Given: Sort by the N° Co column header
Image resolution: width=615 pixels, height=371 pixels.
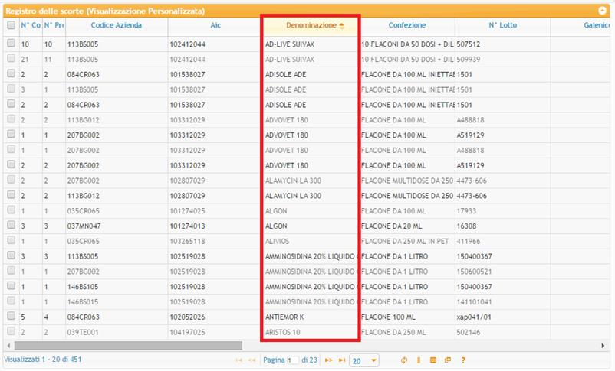Looking at the screenshot, I should point(31,25).
